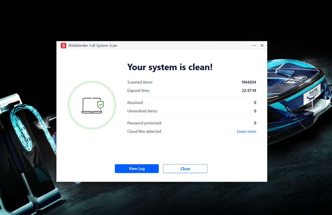Click the laptop with green shield icon
Image resolution: width=332 pixels, height=215 pixels.
[92, 105]
